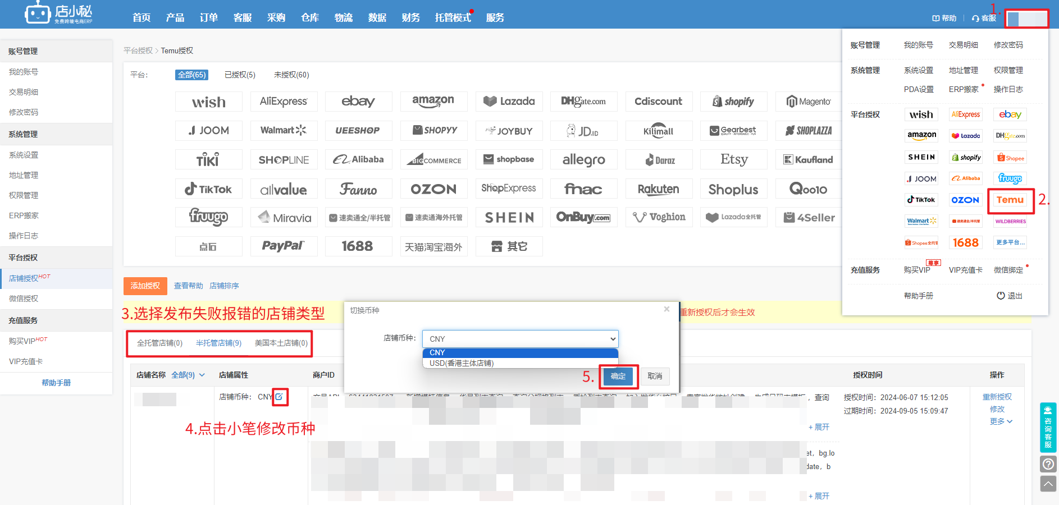Image resolution: width=1059 pixels, height=505 pixels.
Task: Open the 订单 top menu
Action: click(209, 17)
